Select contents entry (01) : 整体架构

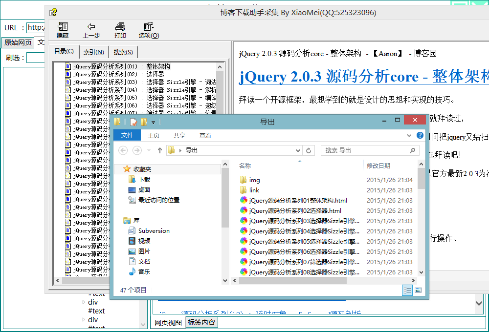(x=117, y=66)
